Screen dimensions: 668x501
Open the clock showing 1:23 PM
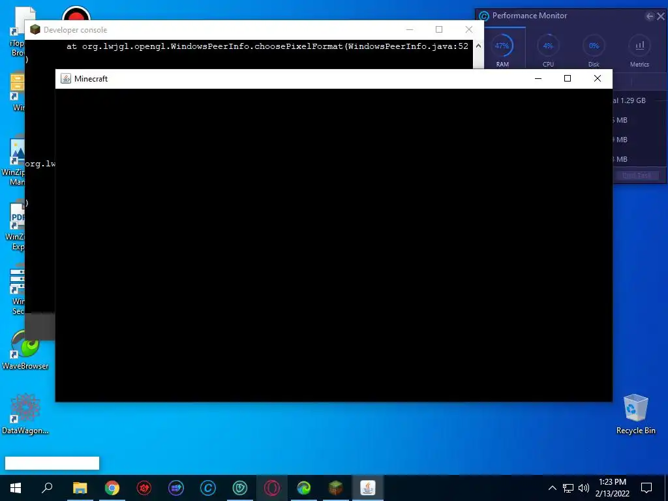[612, 488]
